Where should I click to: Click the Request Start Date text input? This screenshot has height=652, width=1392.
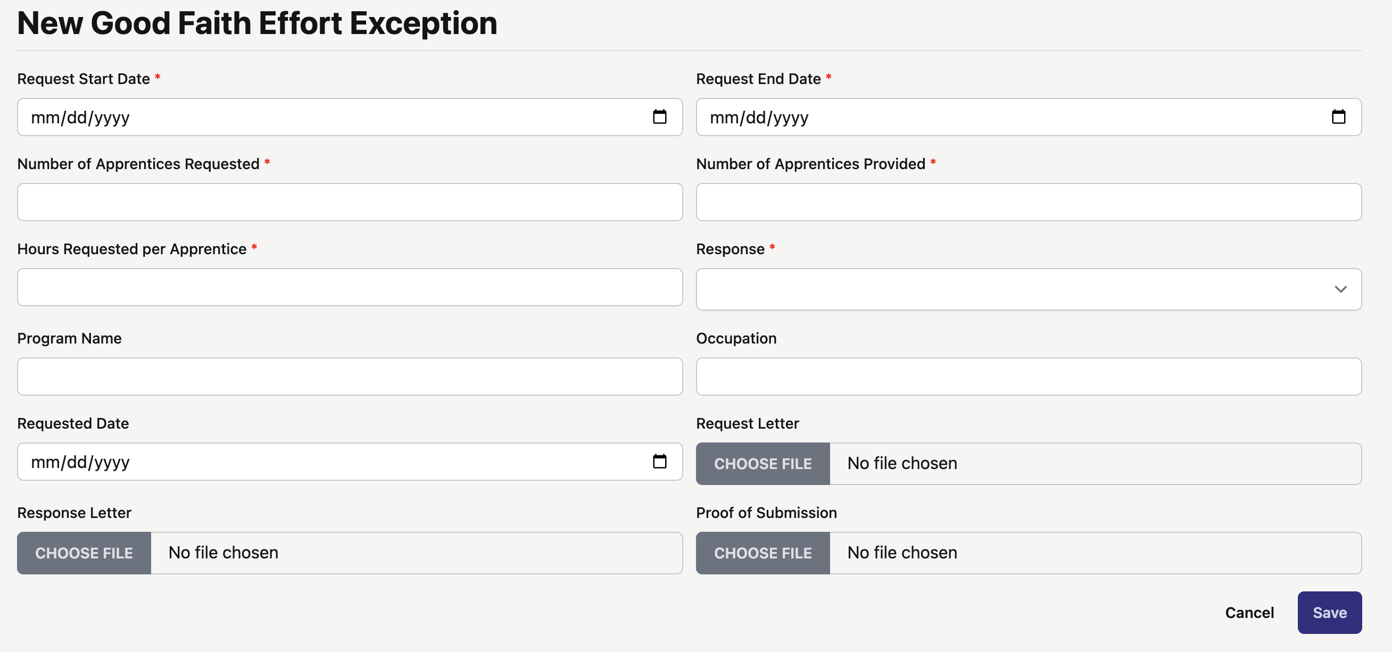pos(324,116)
